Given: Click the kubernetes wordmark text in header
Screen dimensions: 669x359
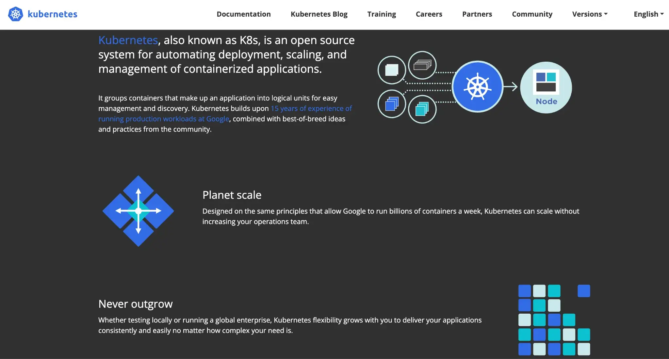Looking at the screenshot, I should 53,14.
